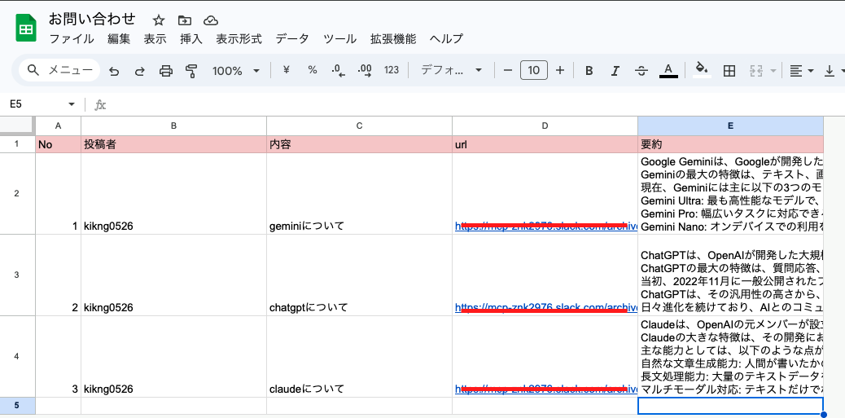
Task: Expand the merge cells dropdown arrow
Action: [x=773, y=71]
